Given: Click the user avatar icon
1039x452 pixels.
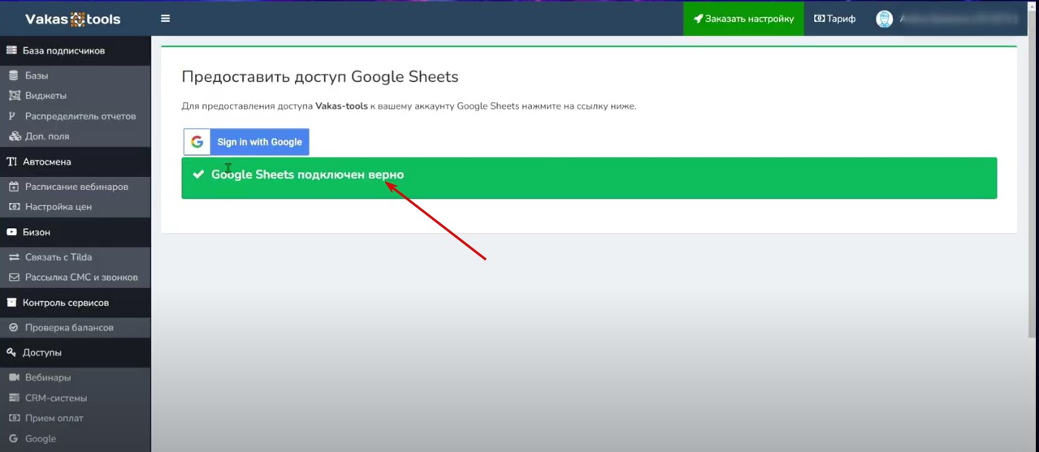Looking at the screenshot, I should point(884,19).
